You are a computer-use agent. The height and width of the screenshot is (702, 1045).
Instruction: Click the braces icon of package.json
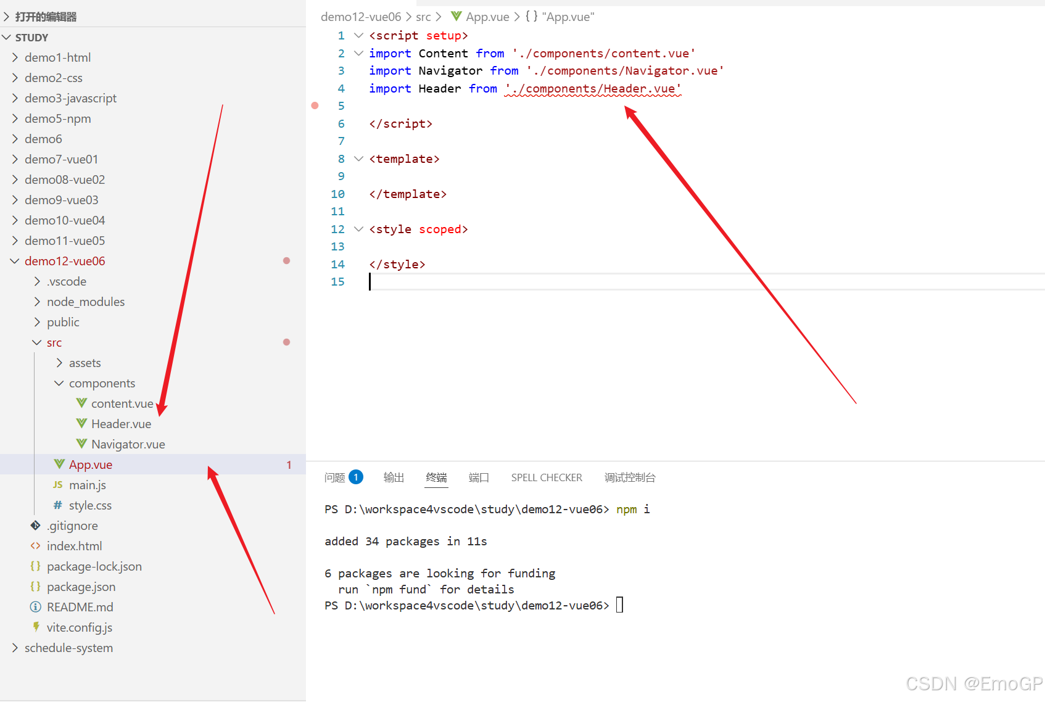tap(36, 586)
